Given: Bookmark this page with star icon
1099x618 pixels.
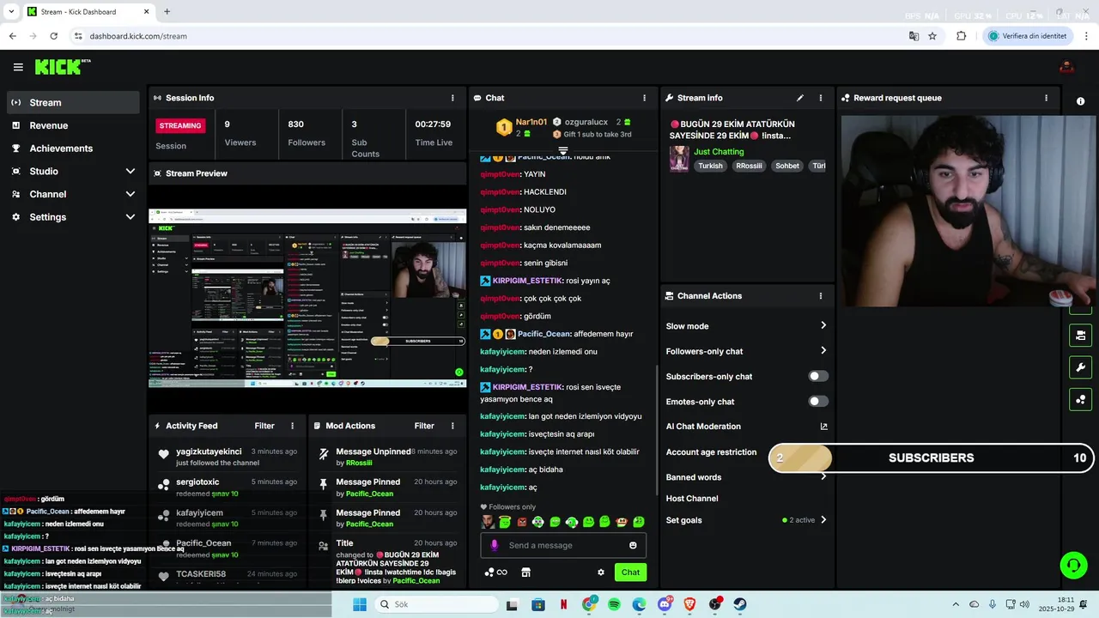Looking at the screenshot, I should (x=932, y=36).
